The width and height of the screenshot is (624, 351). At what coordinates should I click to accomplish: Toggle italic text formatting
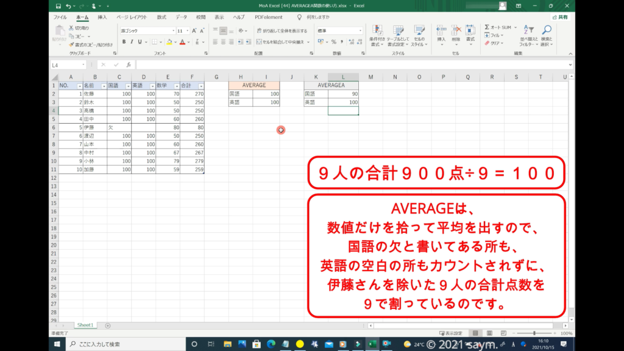point(132,42)
